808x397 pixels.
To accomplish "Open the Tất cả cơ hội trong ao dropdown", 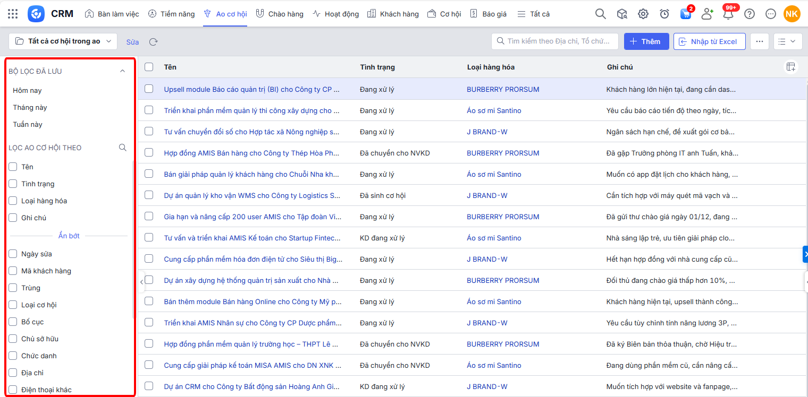I will [63, 41].
